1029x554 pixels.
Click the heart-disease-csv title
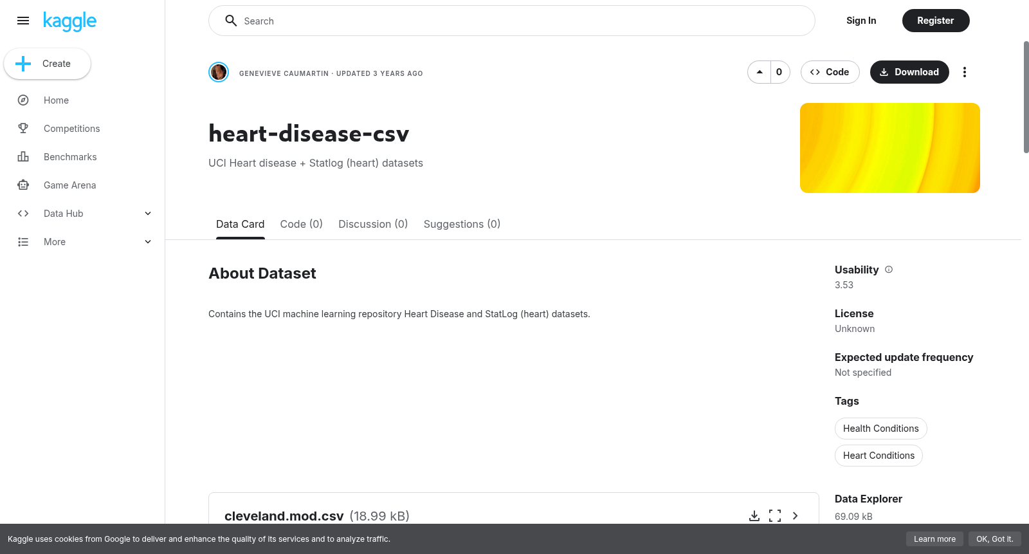click(309, 134)
